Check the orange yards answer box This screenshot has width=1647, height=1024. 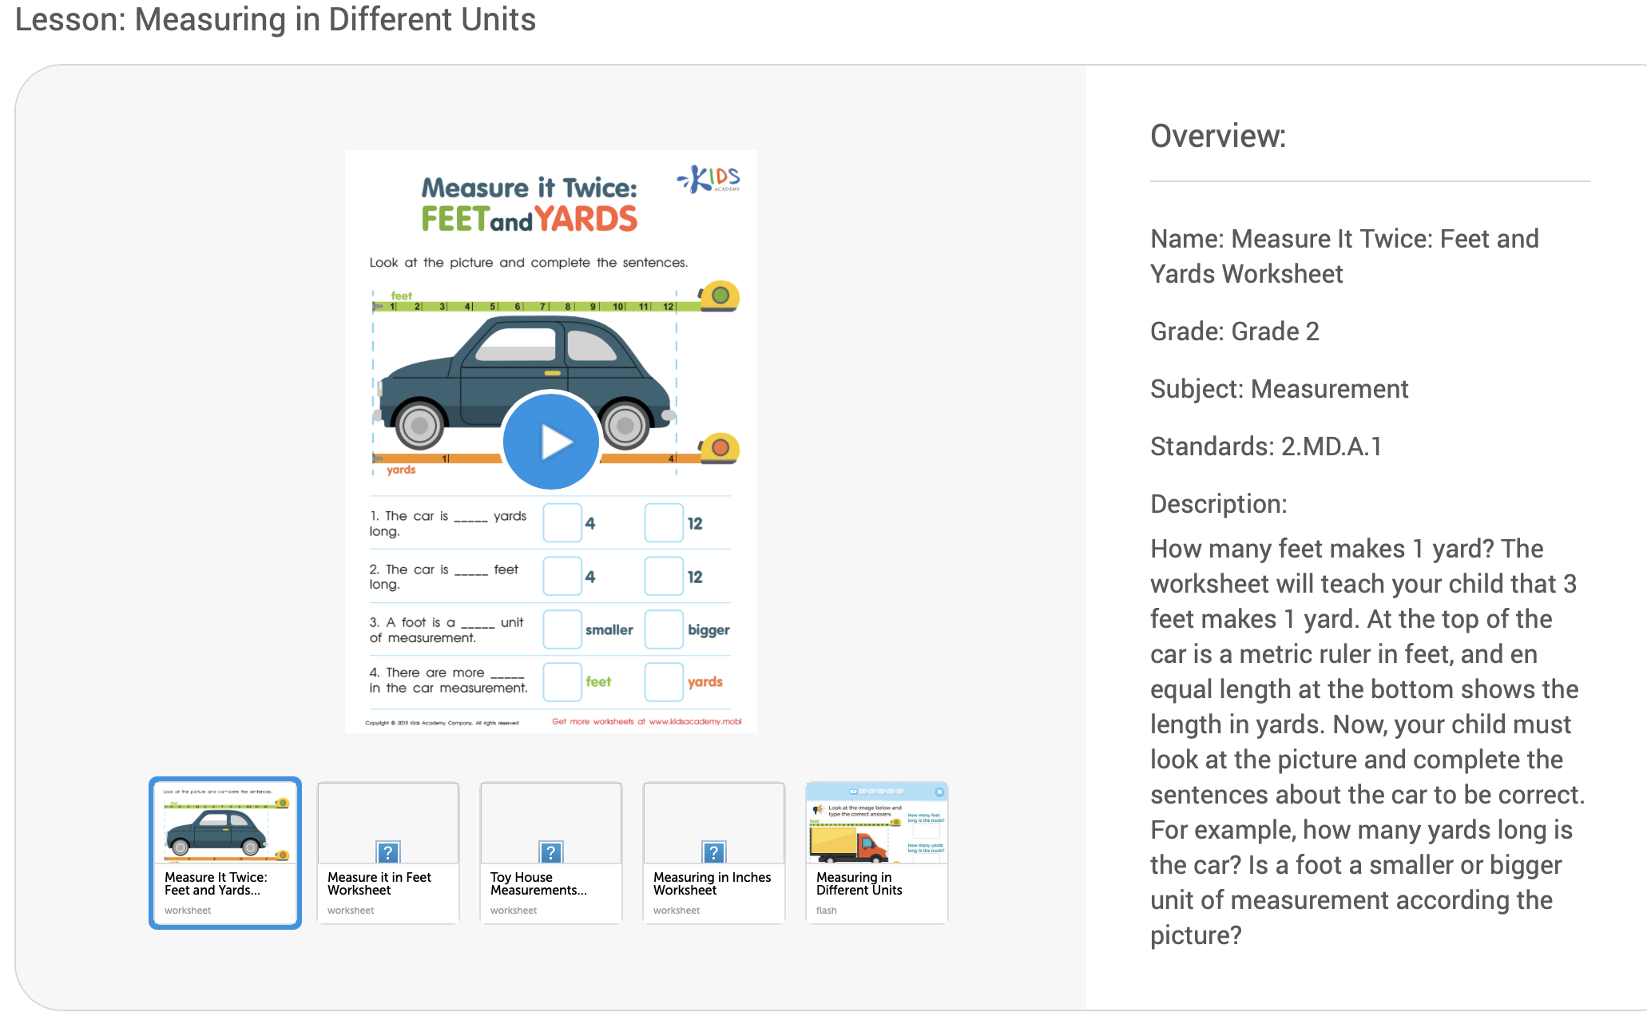click(664, 682)
